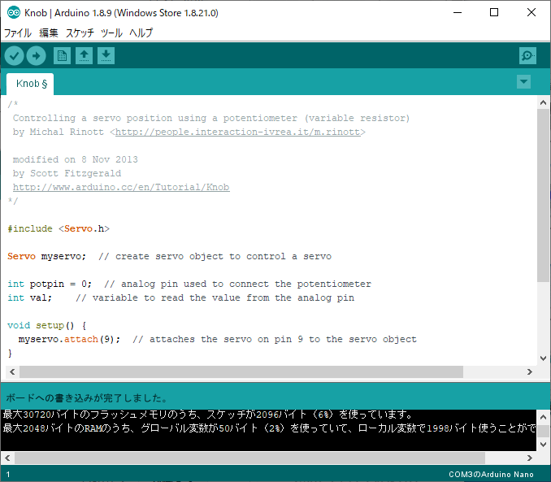This screenshot has width=551, height=482.
Task: Follow the arduino.cc Tutorial/Knob link
Action: pyautogui.click(x=121, y=187)
